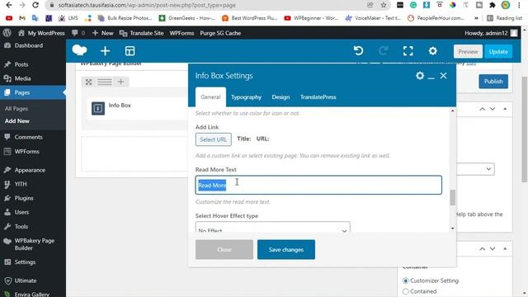Click the Update button
This screenshot has height=297, width=528.
(498, 51)
